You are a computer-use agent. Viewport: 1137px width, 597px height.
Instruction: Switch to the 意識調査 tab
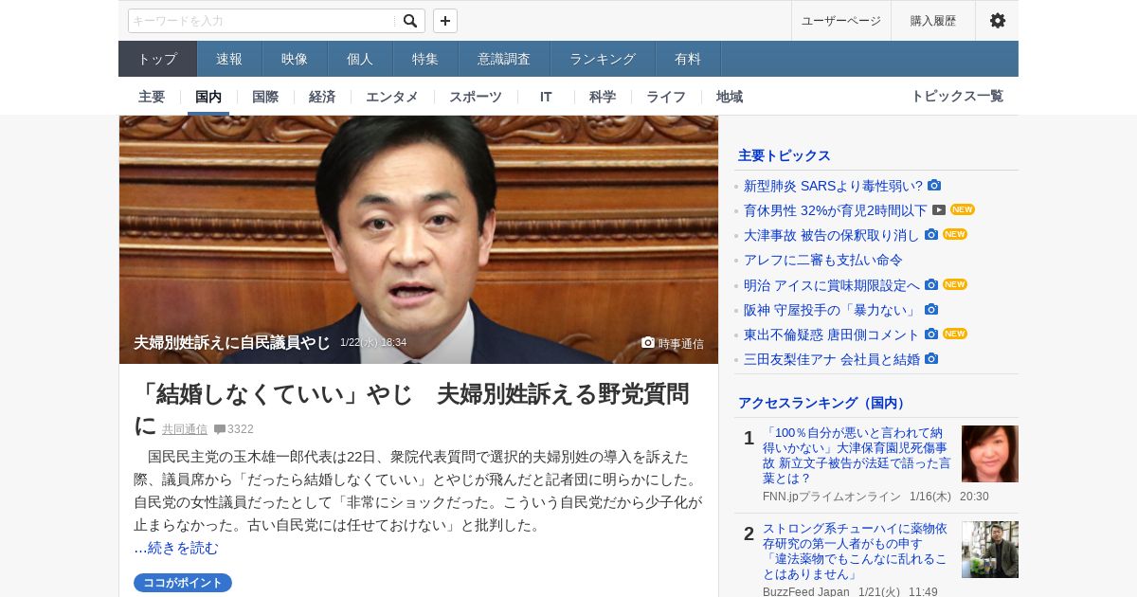504,59
